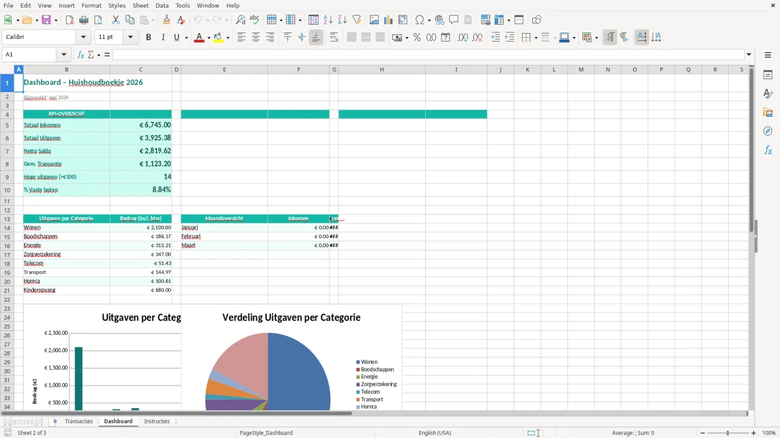
Task: Sort descending with the Z-A icon
Action: tap(342, 20)
